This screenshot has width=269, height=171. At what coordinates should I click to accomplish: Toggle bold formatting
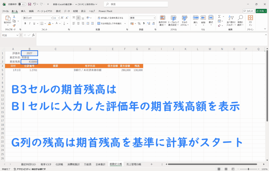pos(25,23)
